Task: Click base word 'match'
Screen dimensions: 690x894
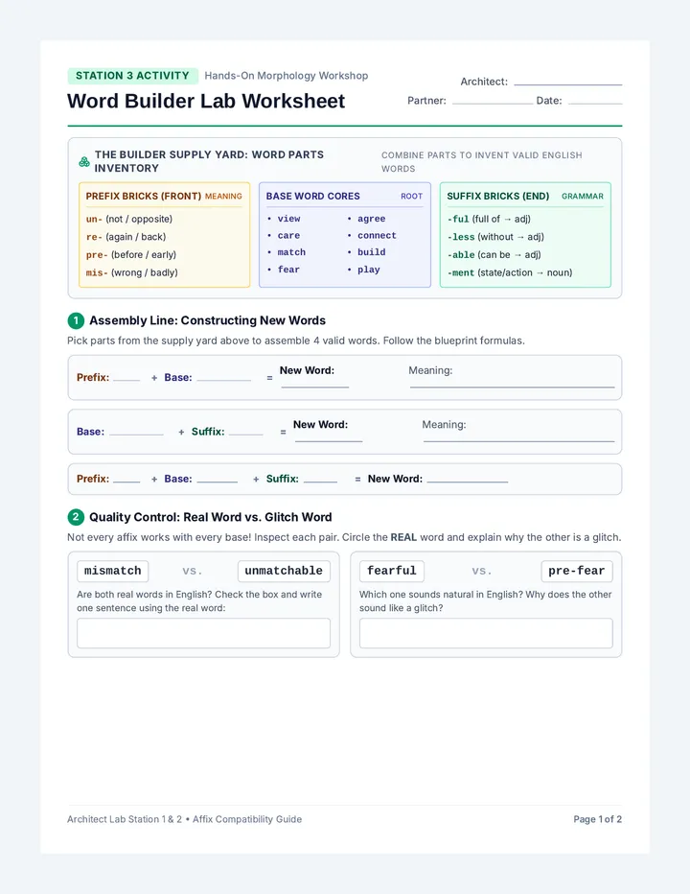Action: (x=291, y=252)
